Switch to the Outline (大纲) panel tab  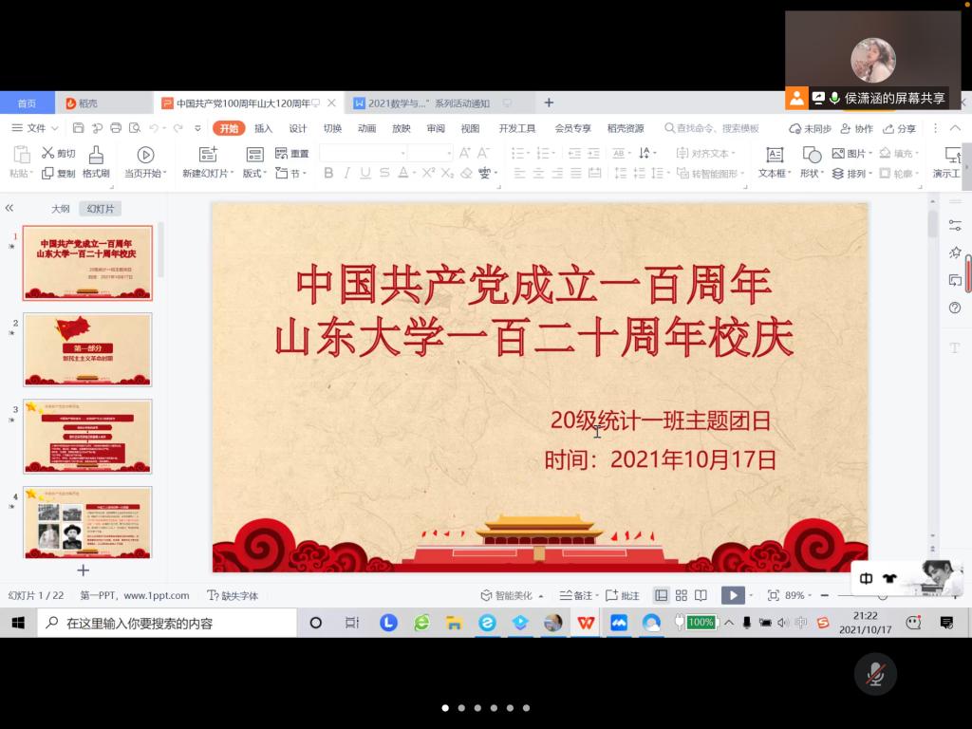[61, 209]
